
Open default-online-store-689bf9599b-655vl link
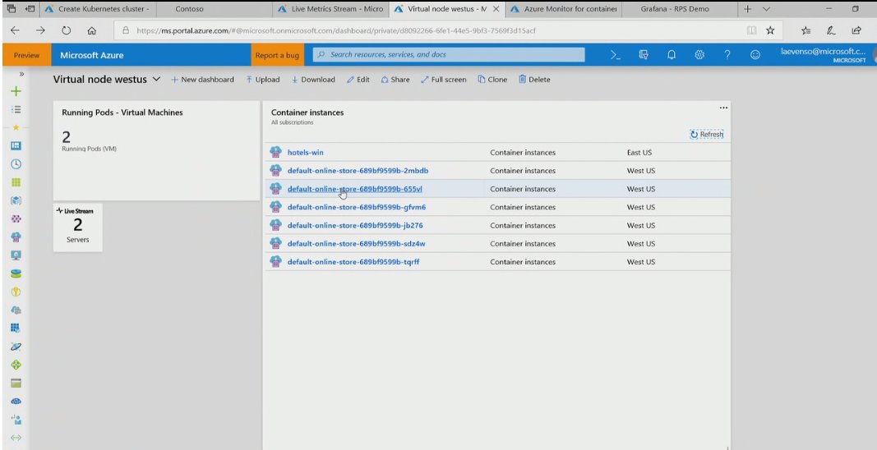coord(354,189)
